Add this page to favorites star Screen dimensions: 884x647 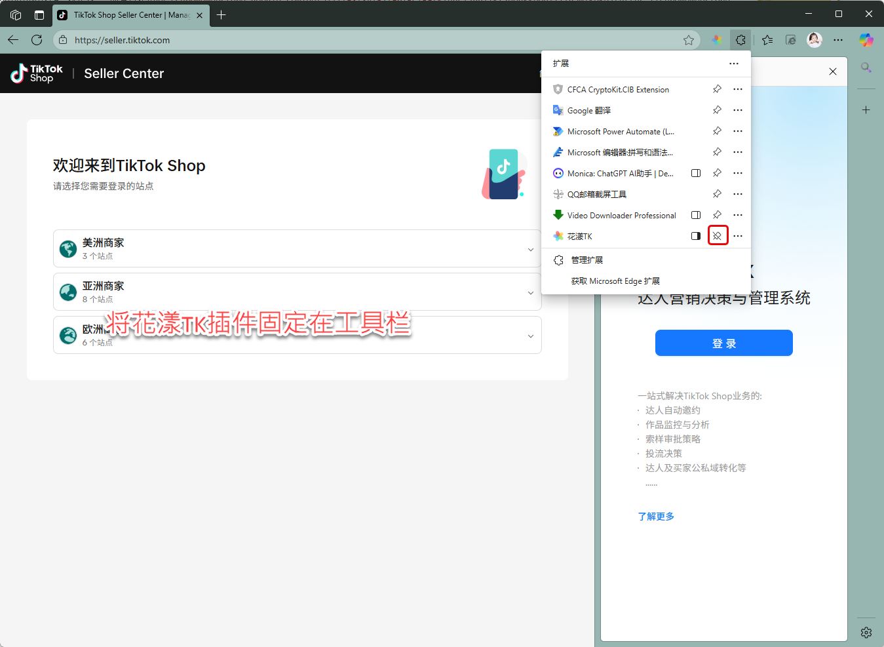click(x=689, y=40)
